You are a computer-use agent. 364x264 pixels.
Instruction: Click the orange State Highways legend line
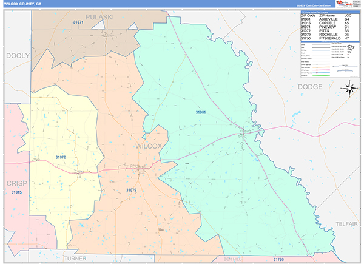[321, 67]
